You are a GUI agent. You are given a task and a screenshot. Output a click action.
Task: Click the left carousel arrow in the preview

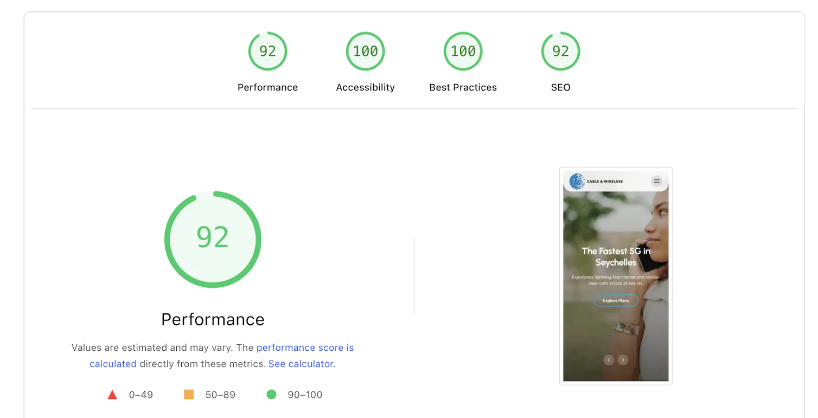(609, 359)
